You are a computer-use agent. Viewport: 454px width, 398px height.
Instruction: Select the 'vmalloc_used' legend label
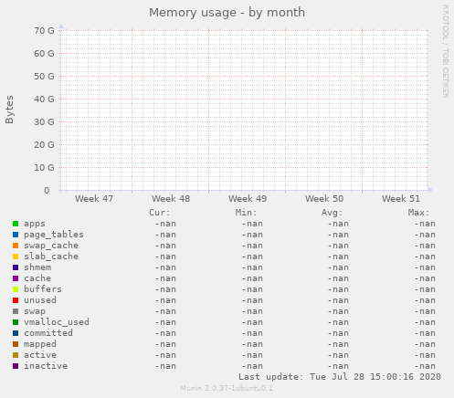click(57, 322)
